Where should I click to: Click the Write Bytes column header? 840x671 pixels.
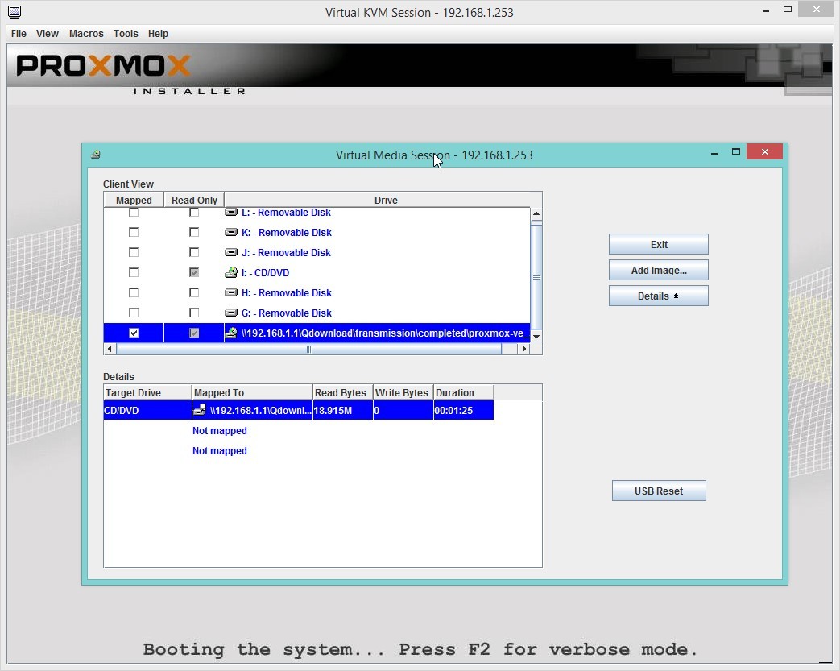[x=403, y=392]
